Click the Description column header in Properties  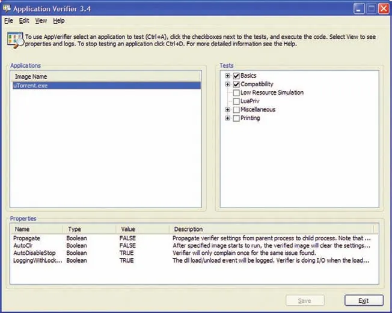click(271, 229)
